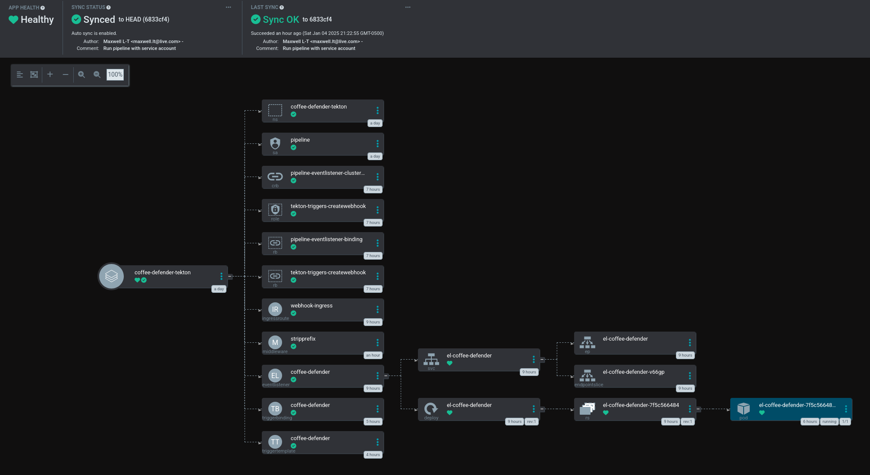The width and height of the screenshot is (870, 475).
Task: Click the running badge on the pod node
Action: coord(829,422)
